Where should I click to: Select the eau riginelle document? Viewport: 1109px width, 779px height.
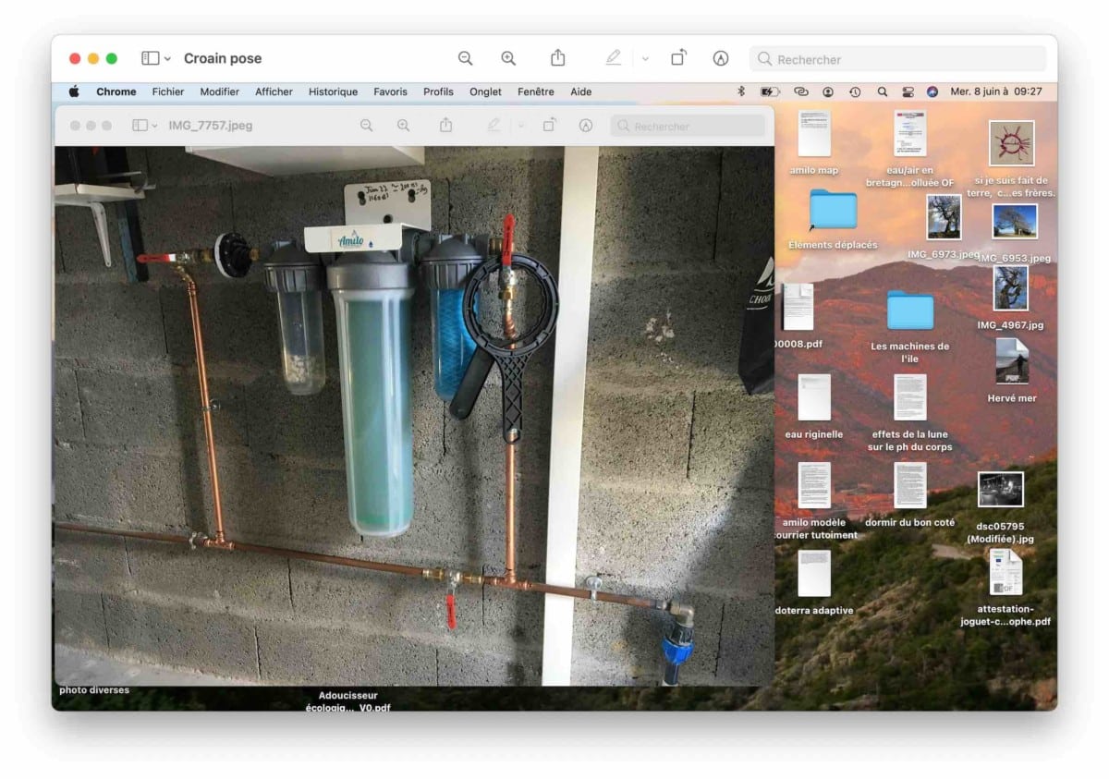pos(814,397)
